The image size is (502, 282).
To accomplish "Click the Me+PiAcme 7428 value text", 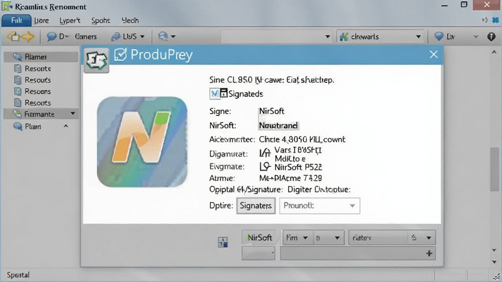I will [290, 178].
